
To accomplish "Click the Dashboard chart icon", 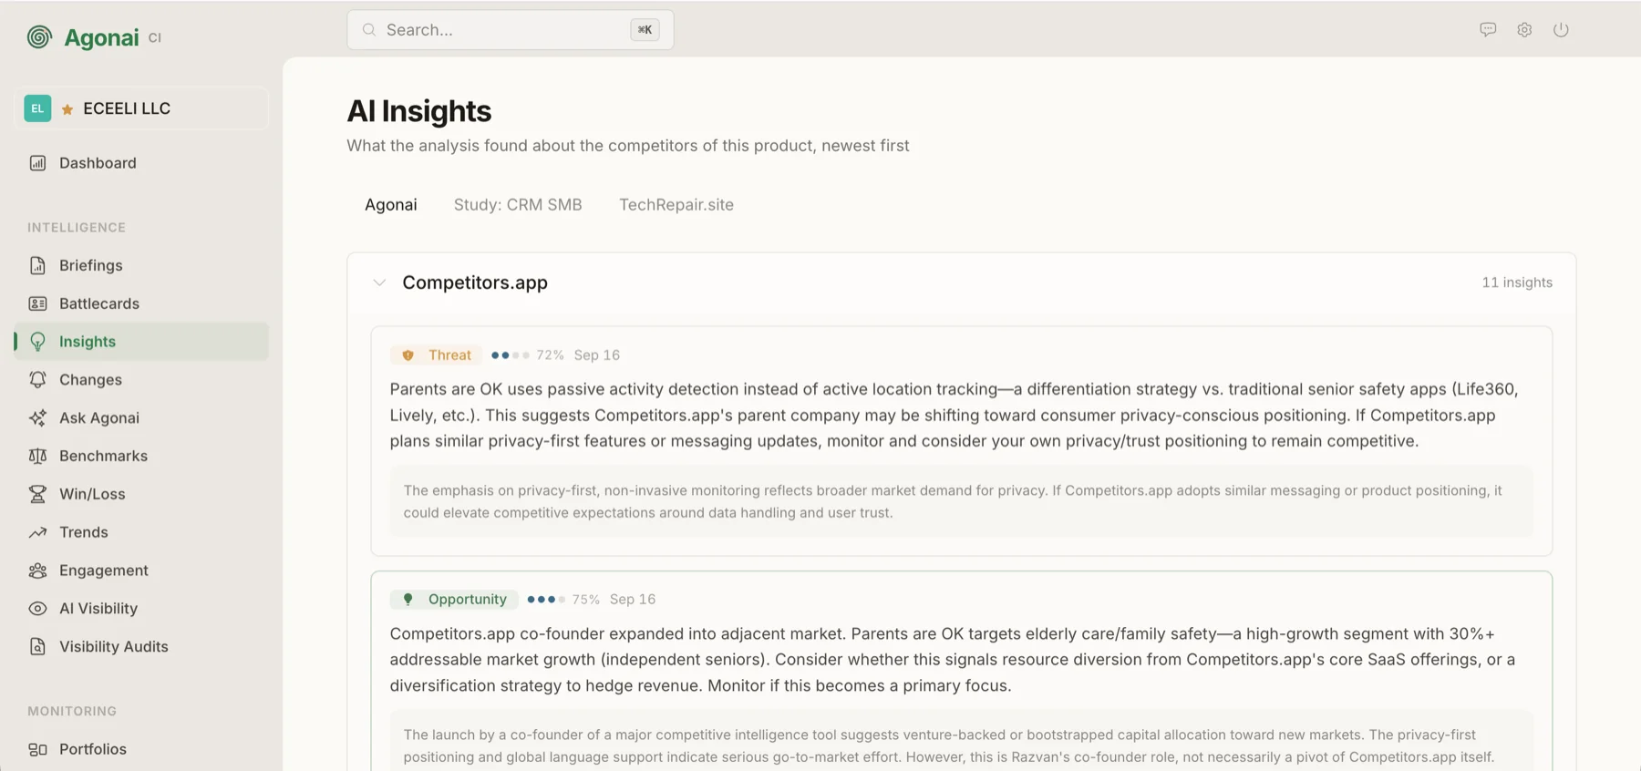I will [37, 163].
